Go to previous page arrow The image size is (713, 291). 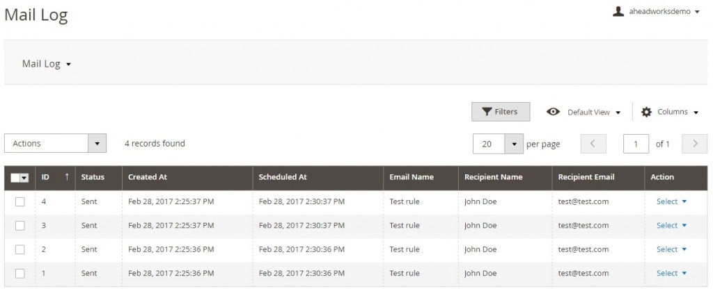pyautogui.click(x=593, y=144)
